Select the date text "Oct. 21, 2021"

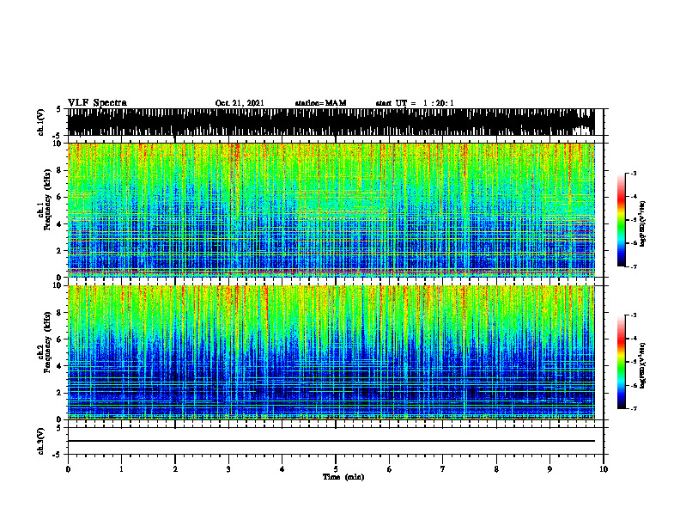240,103
